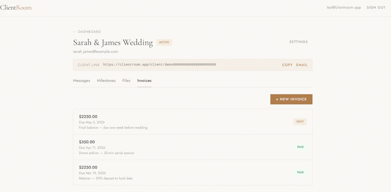Screen dimensions: 391x192
Task: Click the ClientRoom logo
Action: (x=16, y=8)
